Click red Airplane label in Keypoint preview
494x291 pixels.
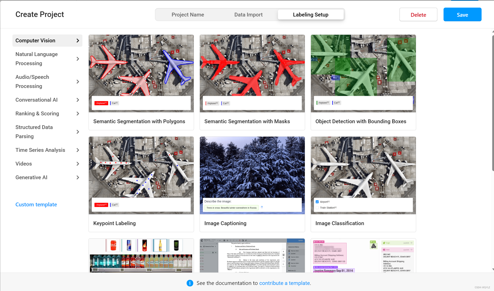click(x=101, y=205)
